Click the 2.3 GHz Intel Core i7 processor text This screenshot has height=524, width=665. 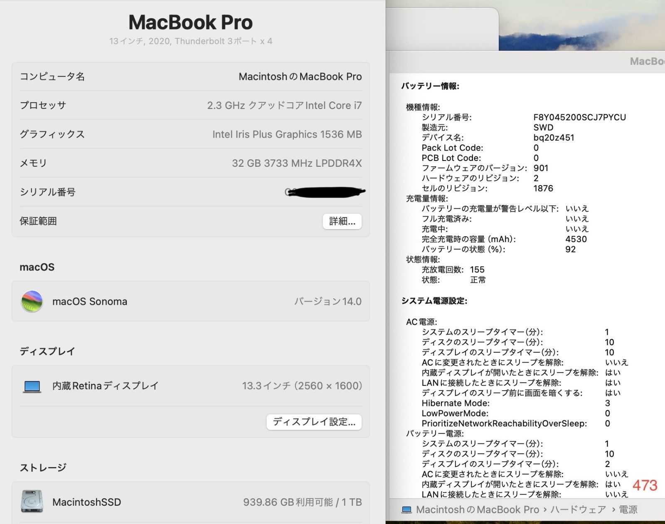[x=284, y=106]
